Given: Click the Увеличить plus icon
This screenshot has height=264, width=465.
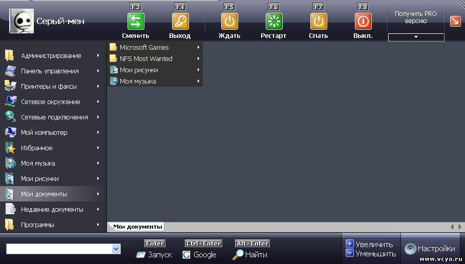Looking at the screenshot, I should pos(350,244).
